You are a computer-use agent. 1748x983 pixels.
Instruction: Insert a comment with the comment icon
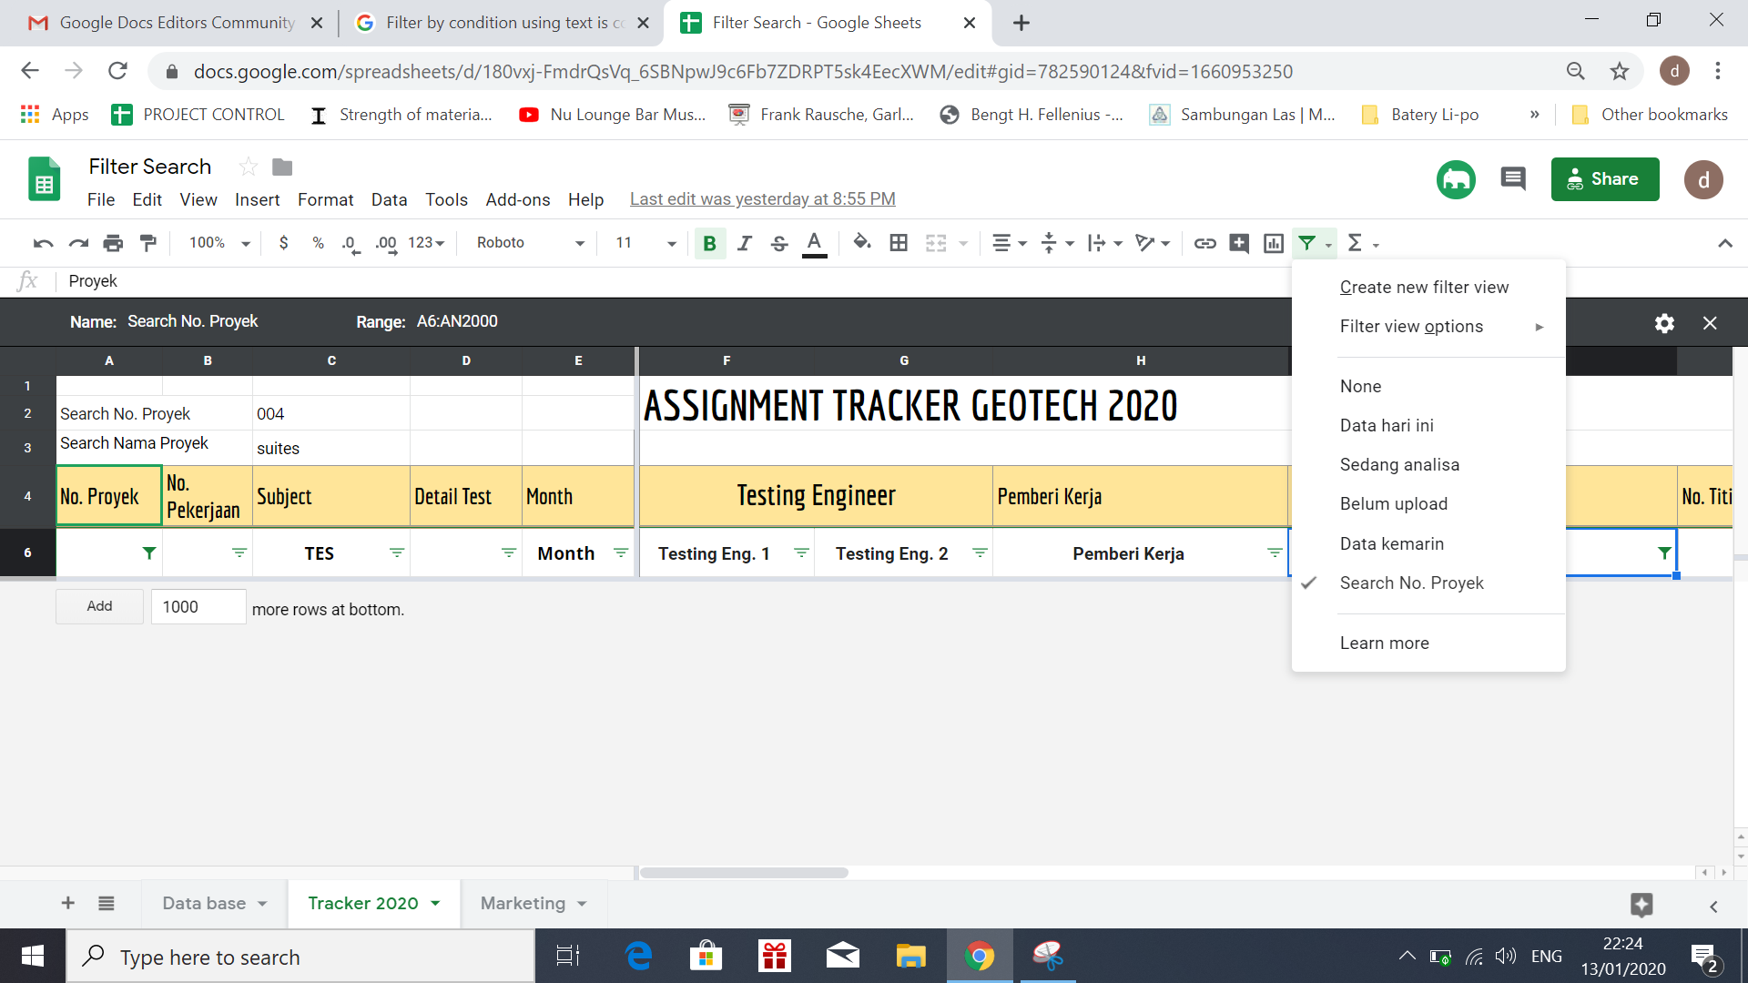1239,243
